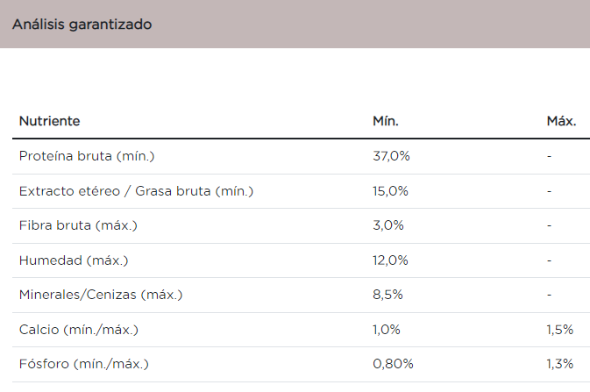Select the Minerales/Cenizas (máx.) label
Screen dimensions: 590x392
click(100, 295)
